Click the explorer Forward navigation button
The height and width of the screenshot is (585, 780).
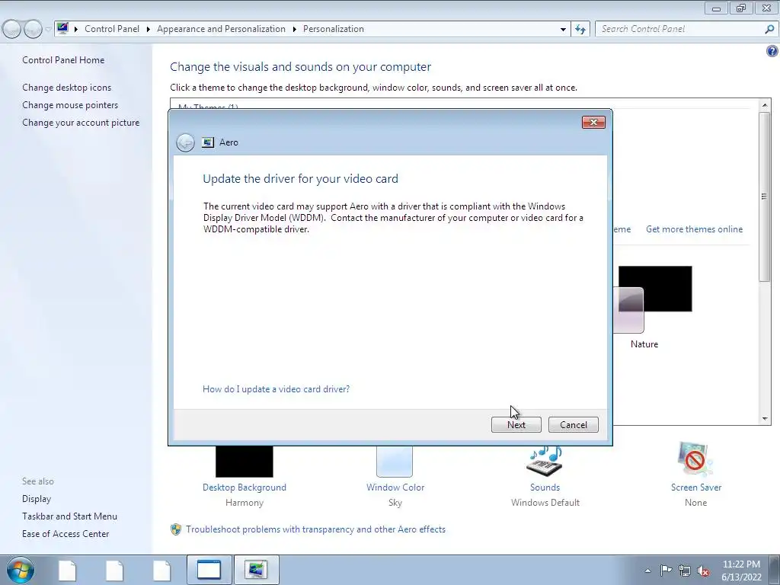33,30
